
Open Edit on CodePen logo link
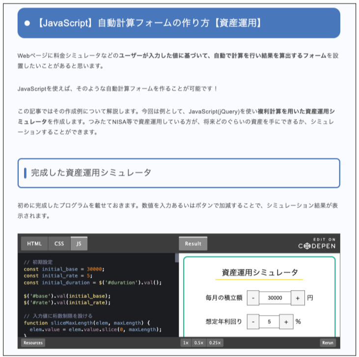pos(317,243)
